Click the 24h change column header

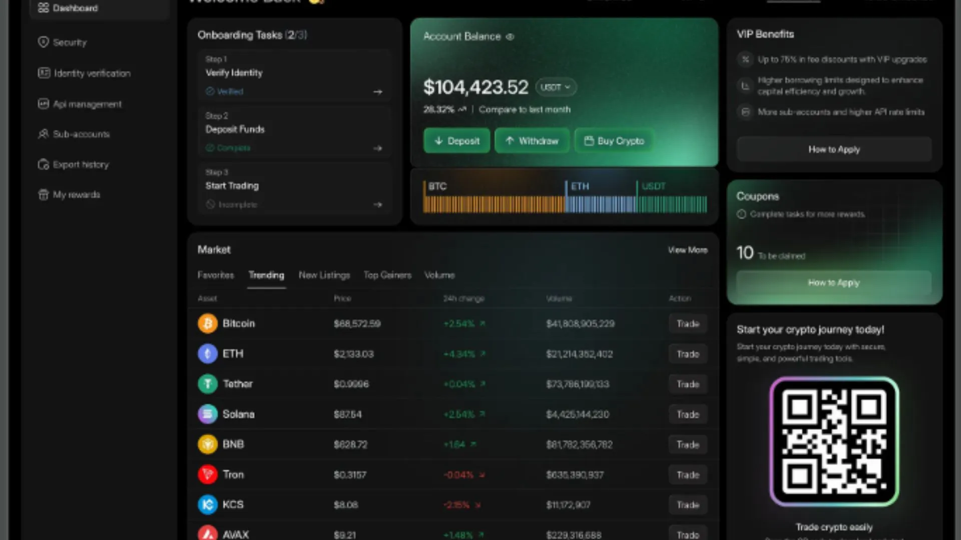(463, 298)
